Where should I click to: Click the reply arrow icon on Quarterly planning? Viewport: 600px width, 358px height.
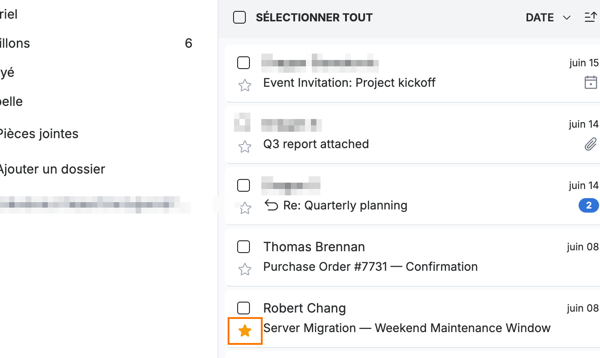click(x=271, y=206)
